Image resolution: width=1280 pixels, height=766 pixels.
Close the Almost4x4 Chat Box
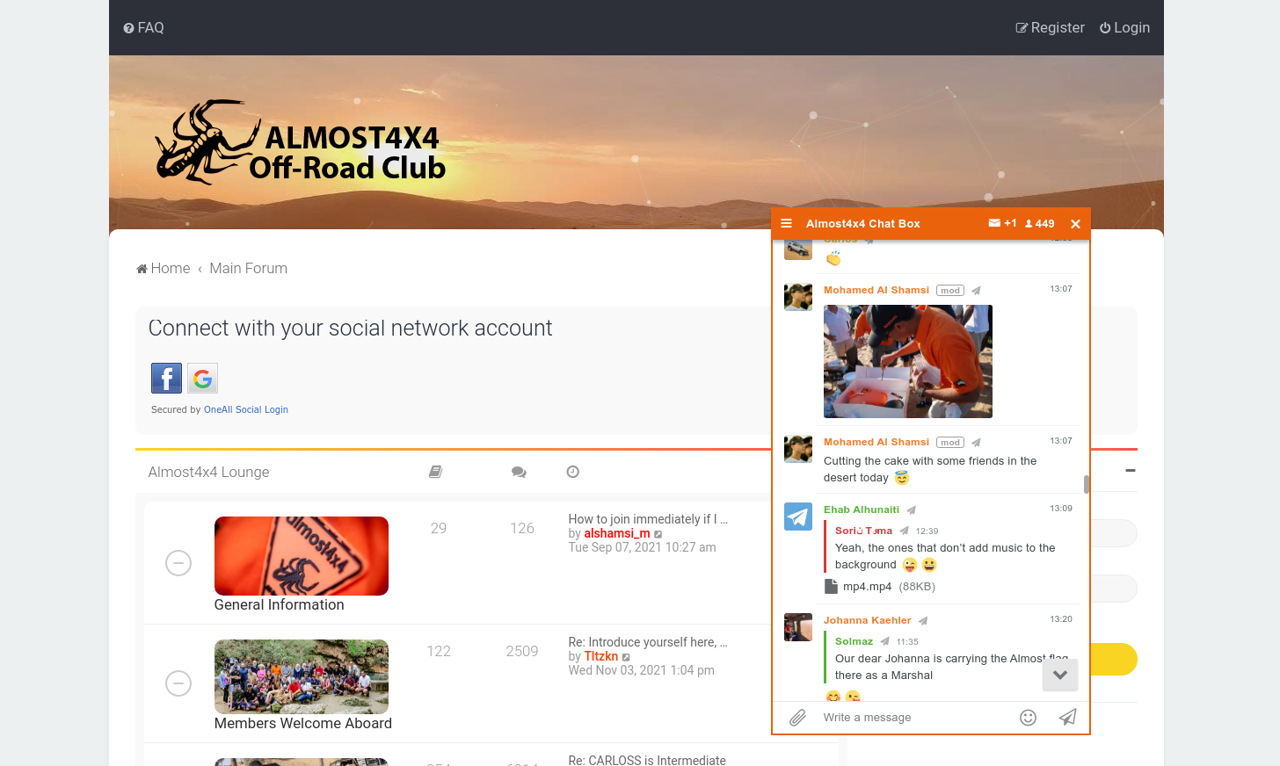pos(1075,223)
